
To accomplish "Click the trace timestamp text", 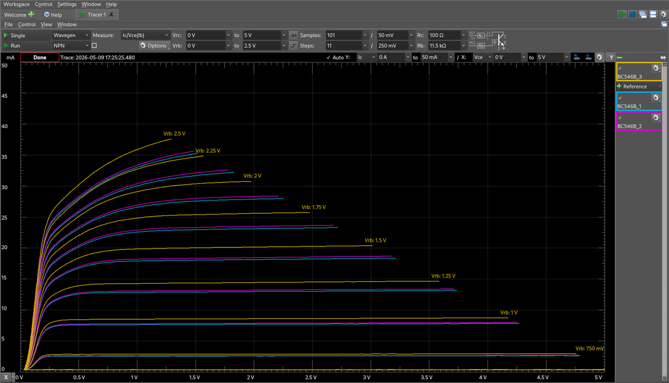I will (98, 57).
